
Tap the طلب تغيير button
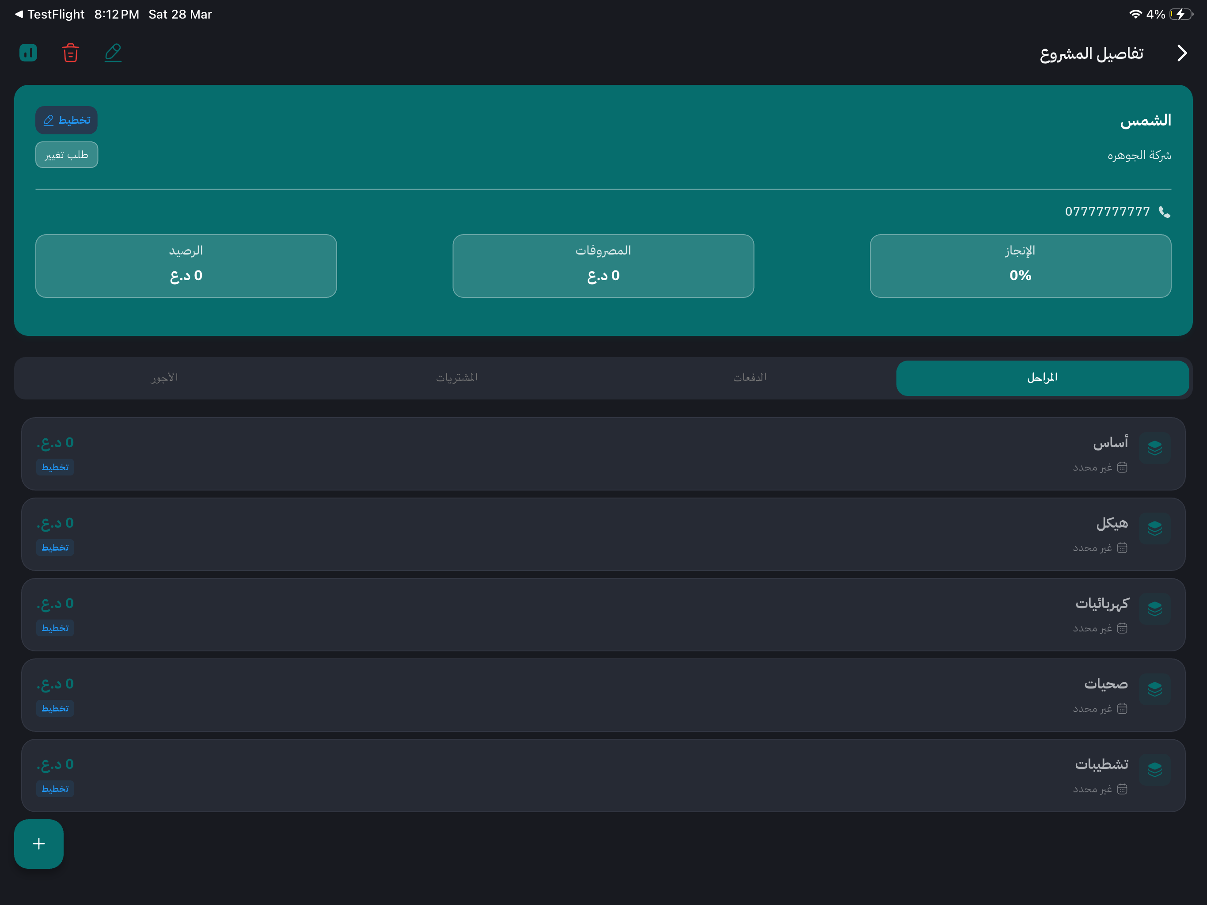pos(67,155)
